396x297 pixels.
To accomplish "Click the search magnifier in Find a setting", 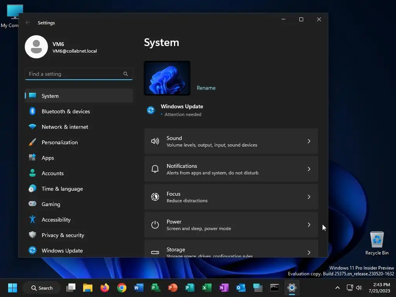I will (126, 74).
